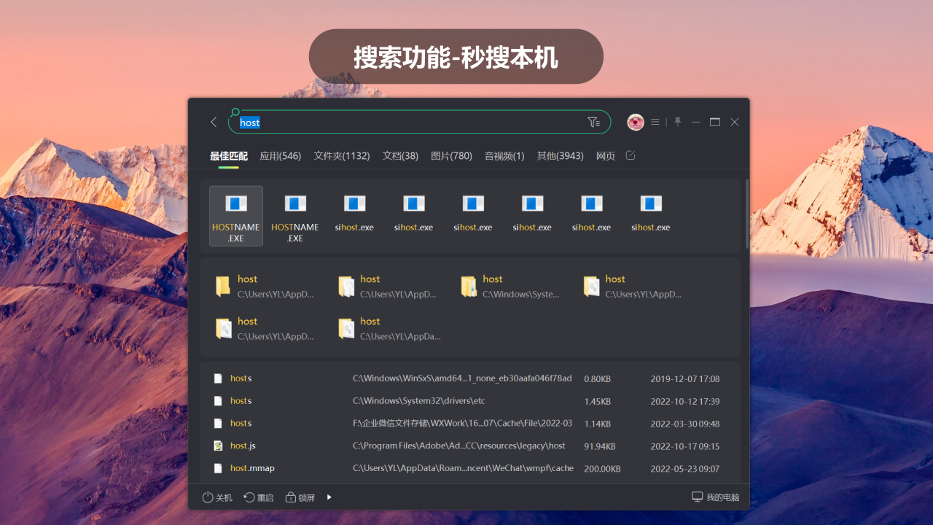Image resolution: width=933 pixels, height=525 pixels.
Task: Switch to the 图片(780) tab
Action: point(451,155)
